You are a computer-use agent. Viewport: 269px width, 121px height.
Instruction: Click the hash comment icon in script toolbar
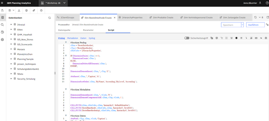pyautogui.click(x=241, y=38)
